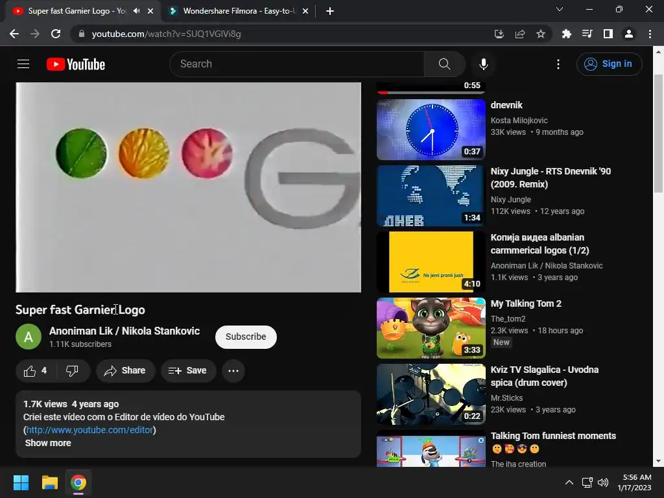Click the search magnifier button
Viewport: 664px width, 498px height.
pyautogui.click(x=444, y=64)
